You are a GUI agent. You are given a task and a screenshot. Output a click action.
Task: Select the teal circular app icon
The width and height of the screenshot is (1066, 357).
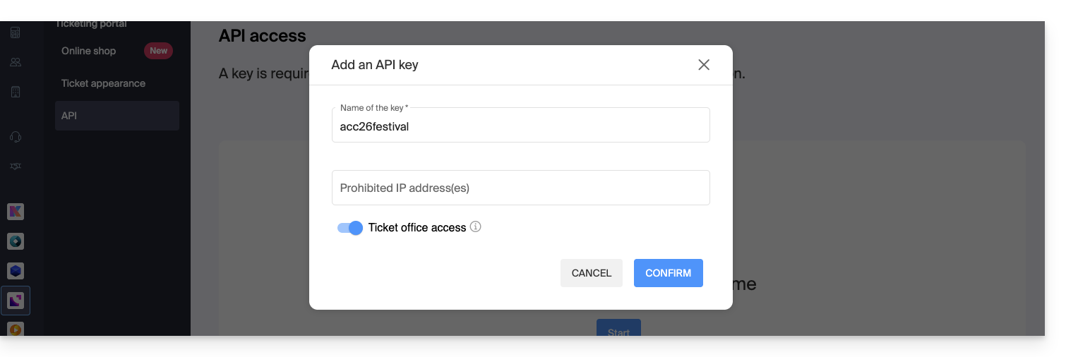point(16,241)
